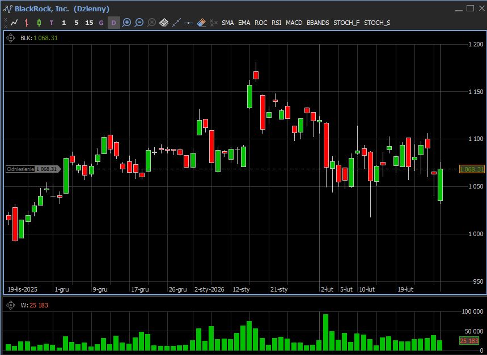This screenshot has width=487, height=355.
Task: Click the move handle icon beside BLK label
Action: (11, 38)
